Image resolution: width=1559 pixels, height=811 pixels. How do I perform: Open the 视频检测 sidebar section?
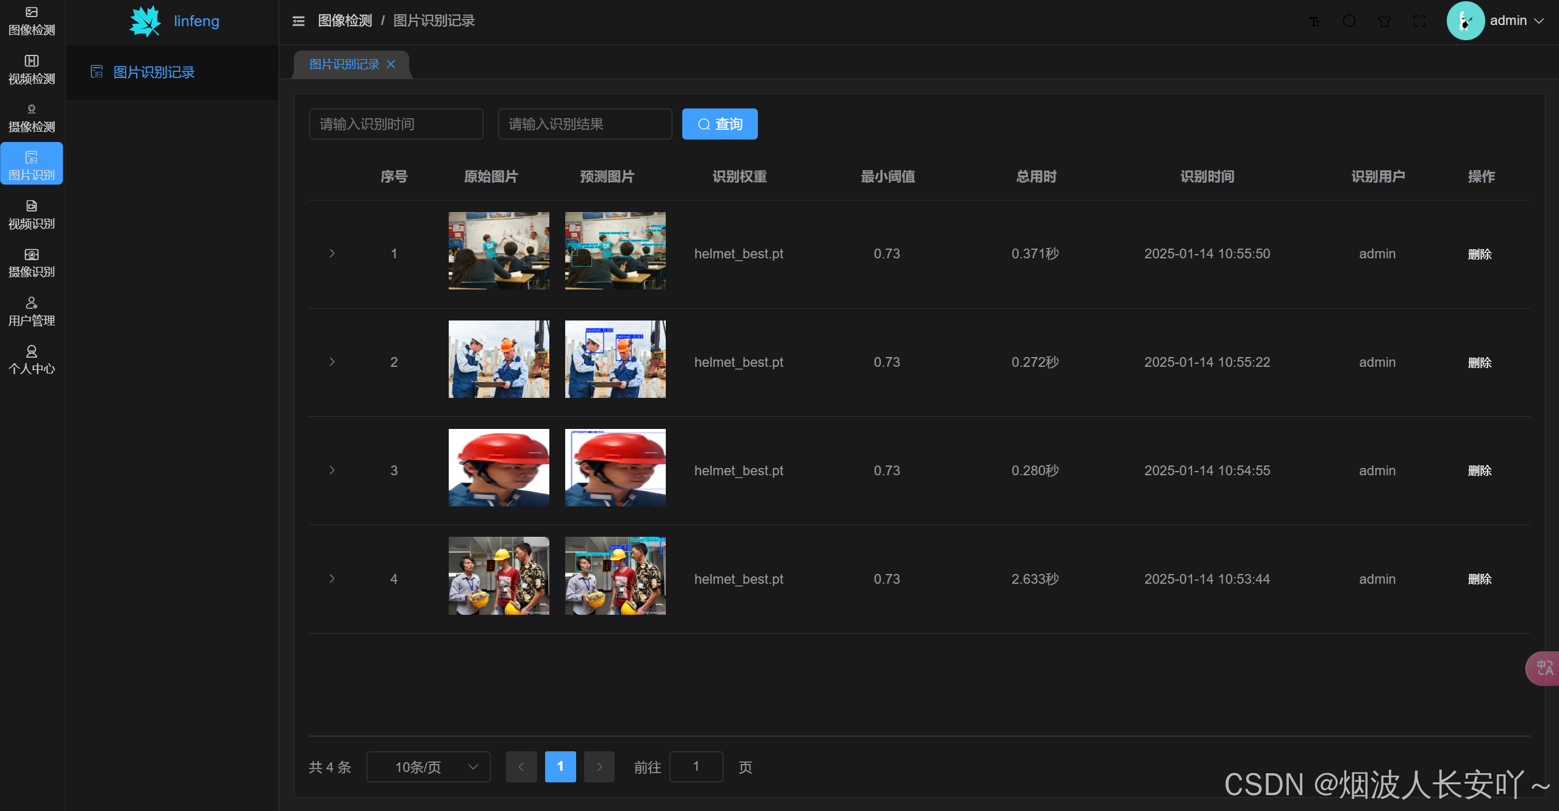point(32,69)
